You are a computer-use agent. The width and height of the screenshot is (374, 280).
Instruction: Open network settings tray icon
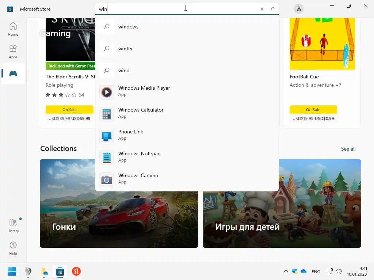tap(330, 271)
